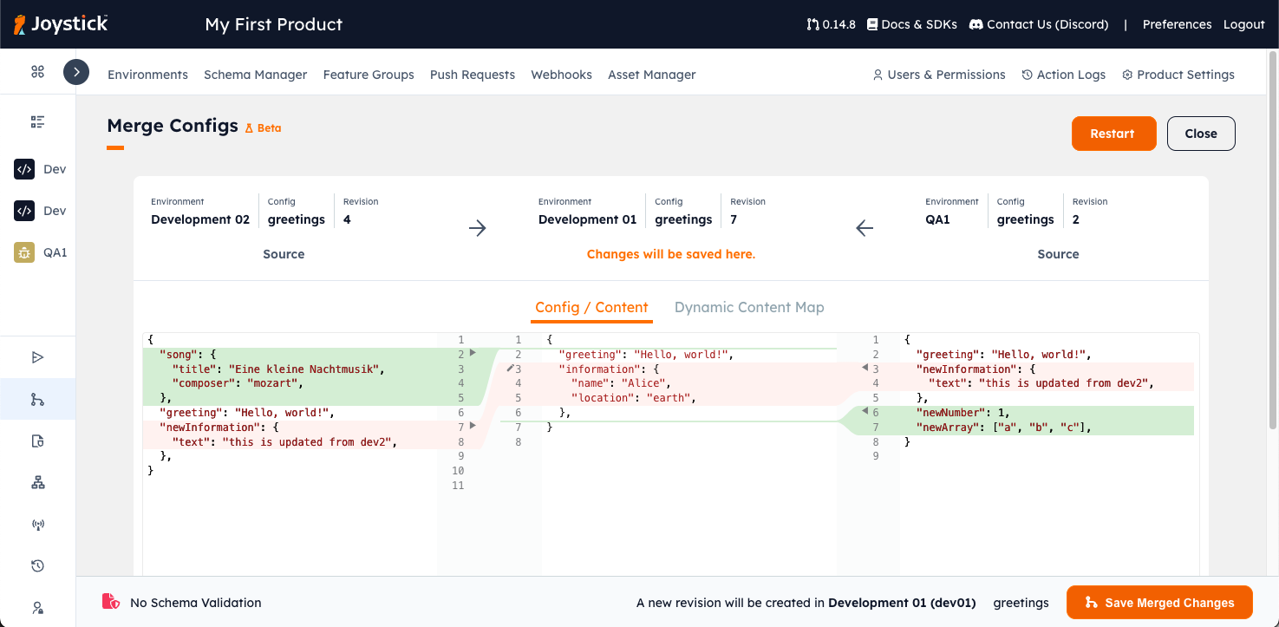The width and height of the screenshot is (1279, 627).
Task: Click inside the center merge editor on "information"
Action: pos(599,369)
